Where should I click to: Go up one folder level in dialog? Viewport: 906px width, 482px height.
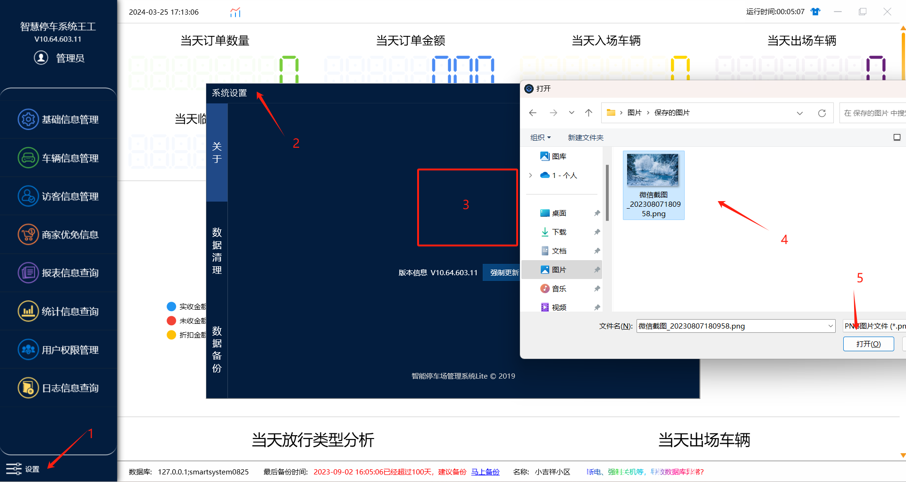pos(588,113)
